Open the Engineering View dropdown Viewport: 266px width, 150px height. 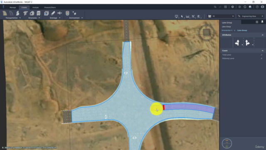point(250,16)
